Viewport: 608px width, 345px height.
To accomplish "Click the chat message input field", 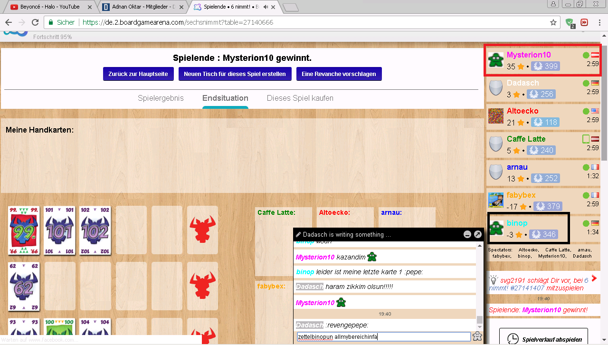I will point(384,337).
